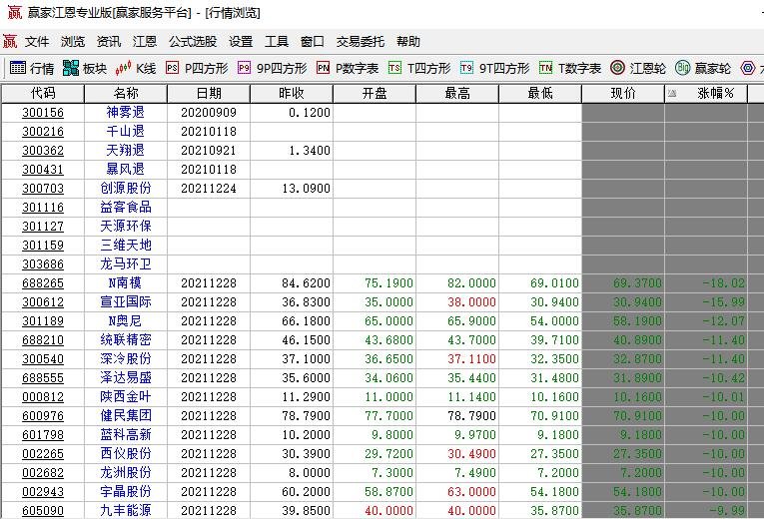
Task: Select the 9T四方形 tool icon
Action: click(466, 68)
